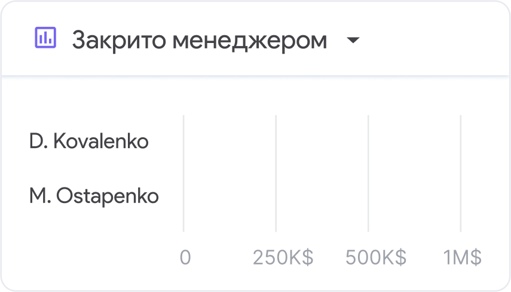Screen dimensions: 511x292
Task: Select the M. Ostapenko manager label
Action: 94,196
